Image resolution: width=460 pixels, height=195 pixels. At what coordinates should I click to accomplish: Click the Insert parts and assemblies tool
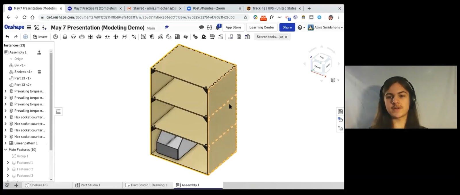[x=40, y=37]
